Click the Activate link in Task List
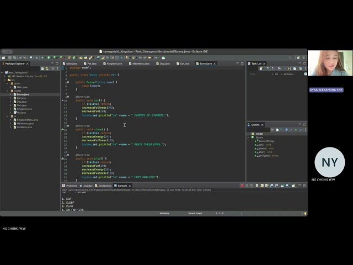353x265 pixels. tap(290, 73)
